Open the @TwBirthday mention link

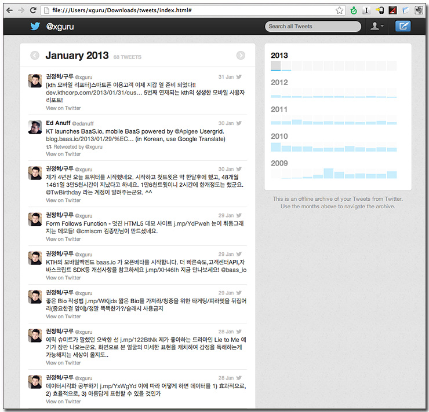coord(63,193)
